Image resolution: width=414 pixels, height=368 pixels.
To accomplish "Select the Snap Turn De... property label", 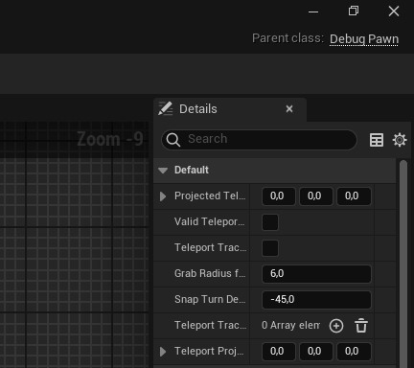I will [210, 300].
